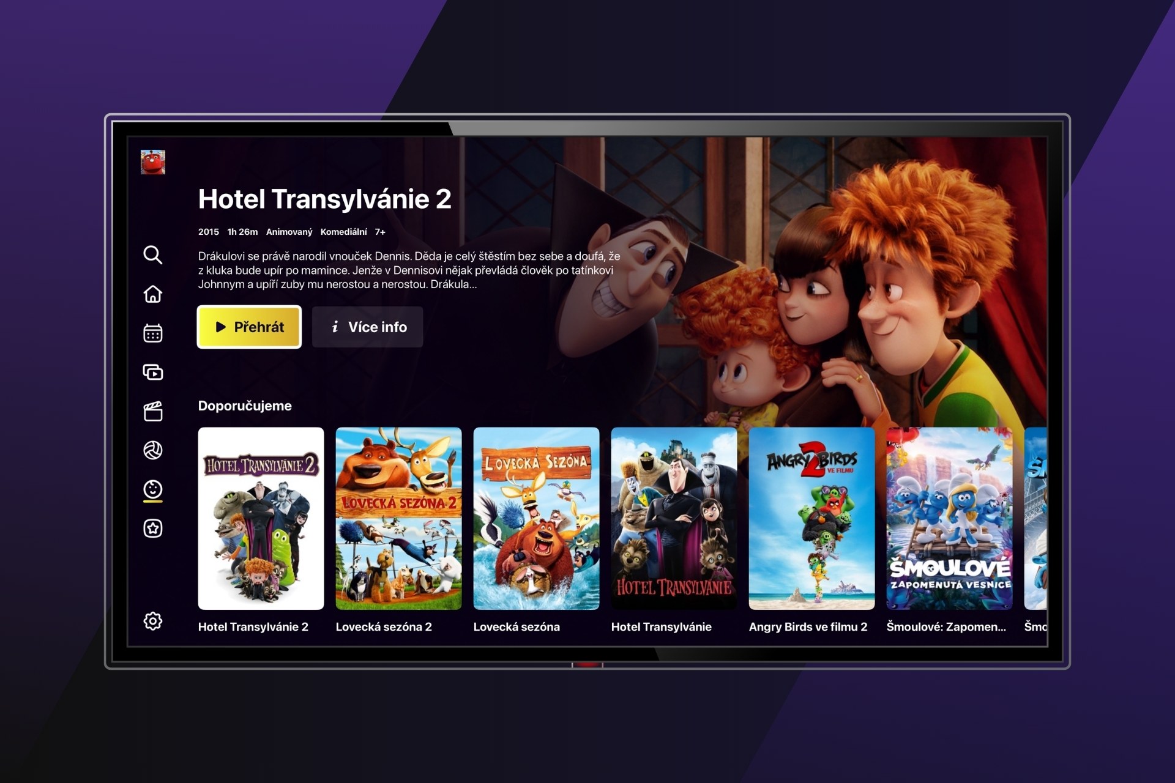Click the Více info button

(x=367, y=327)
